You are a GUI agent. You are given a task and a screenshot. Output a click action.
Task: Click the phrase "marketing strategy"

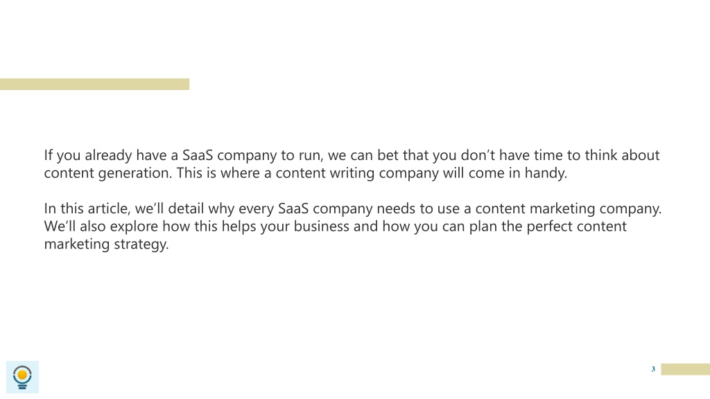click(x=106, y=244)
